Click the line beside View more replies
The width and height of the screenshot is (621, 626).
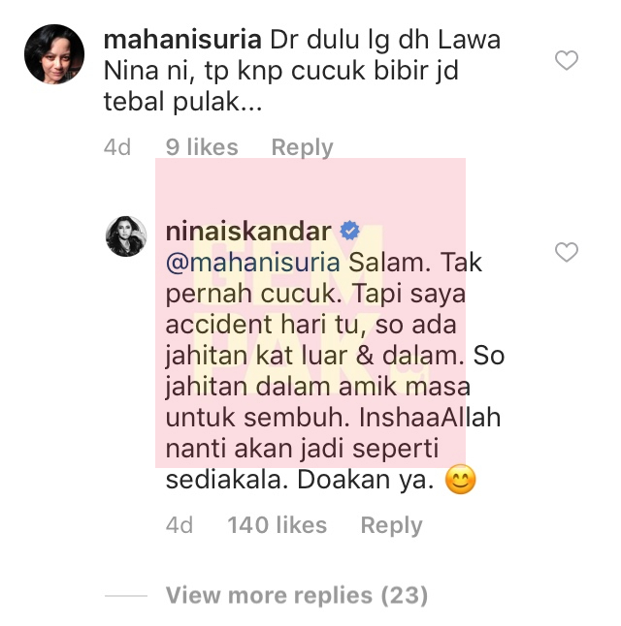tap(126, 596)
